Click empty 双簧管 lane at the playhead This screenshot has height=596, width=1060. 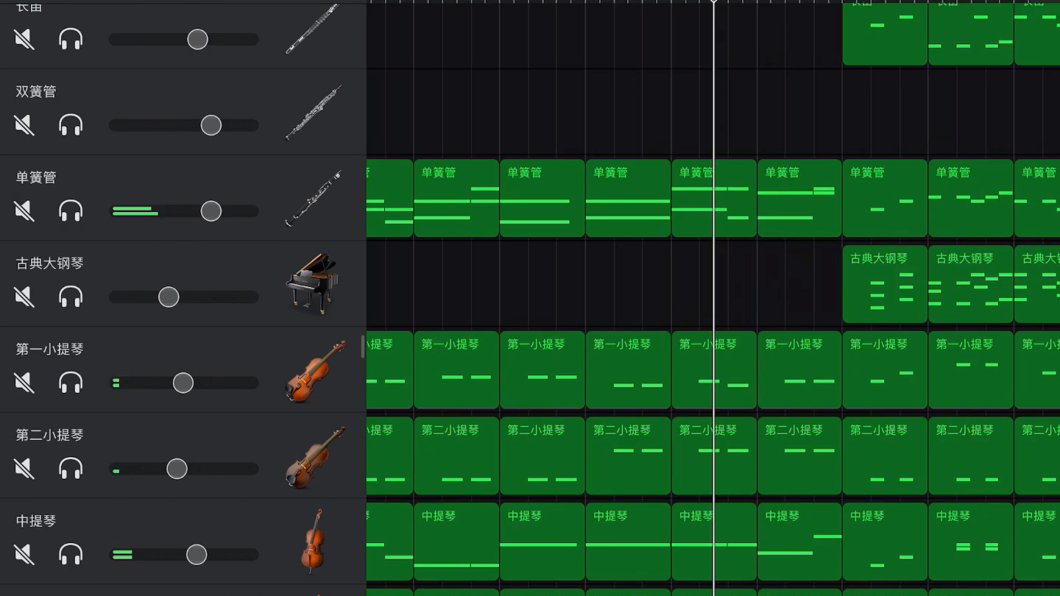[x=713, y=112]
